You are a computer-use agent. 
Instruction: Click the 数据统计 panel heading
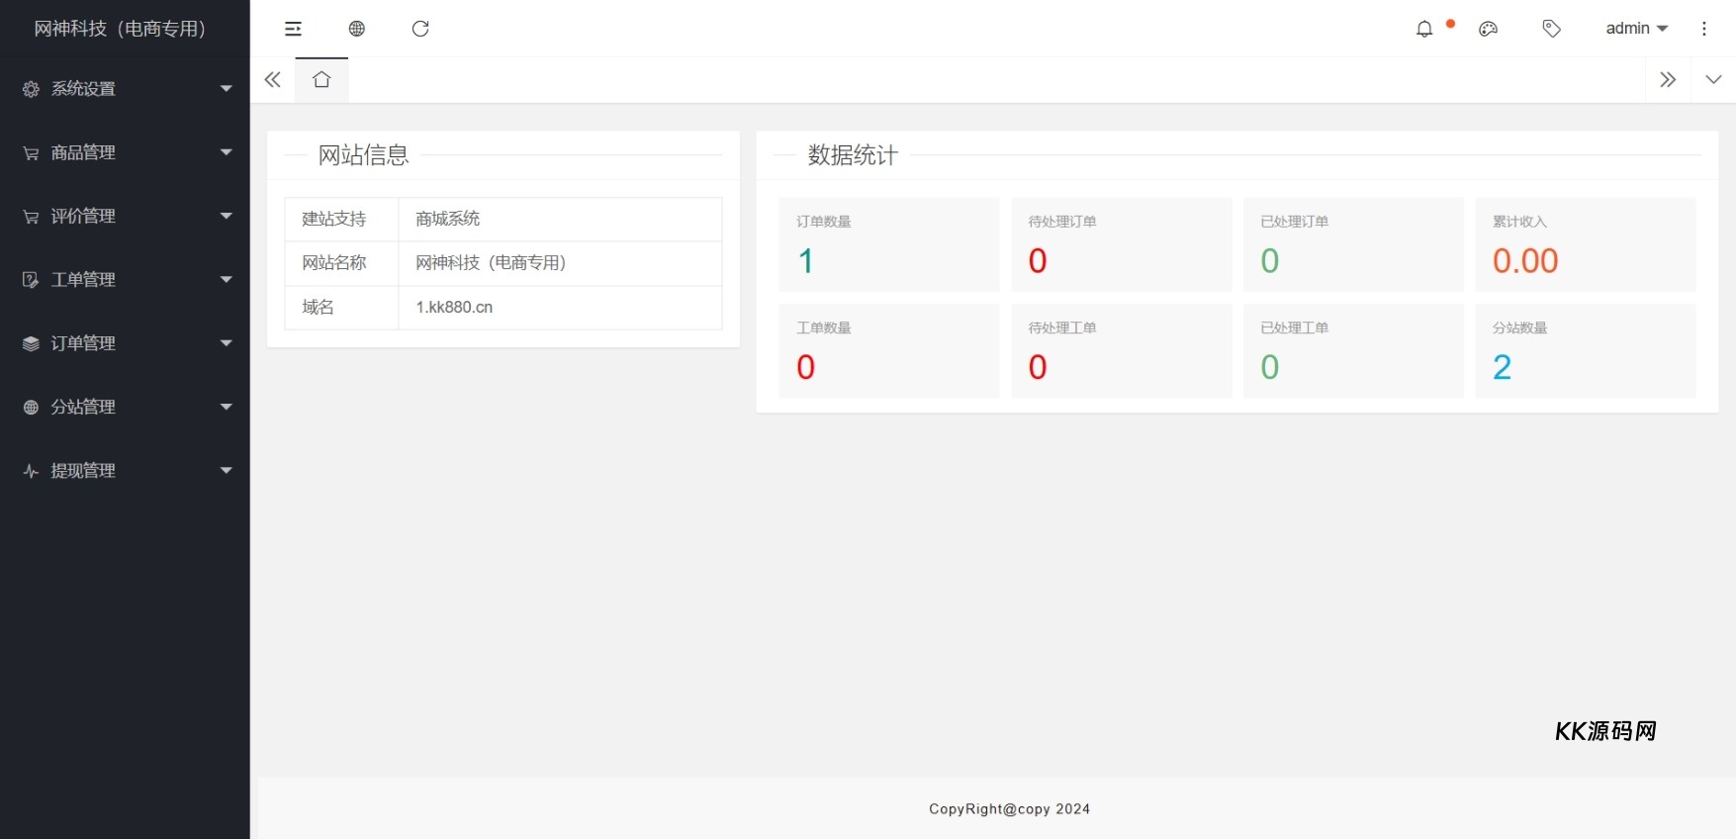coord(853,155)
